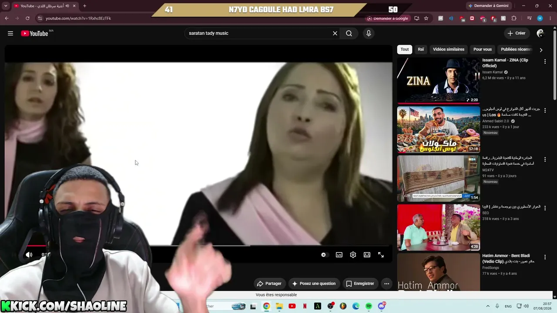Select the Pour vous chip
Screen dimensions: 557x313
[483, 50]
